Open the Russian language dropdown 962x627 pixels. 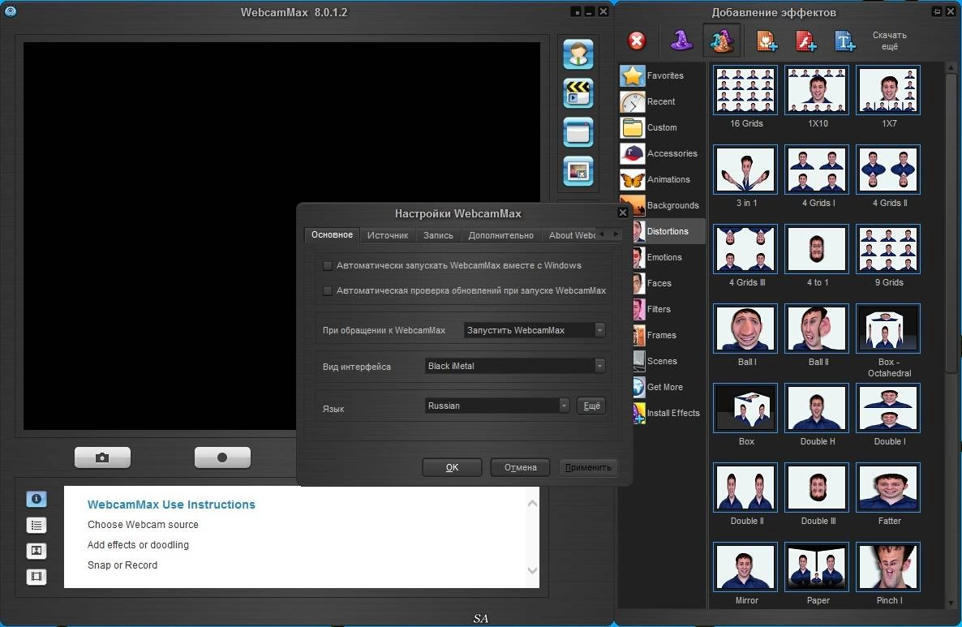pos(497,406)
